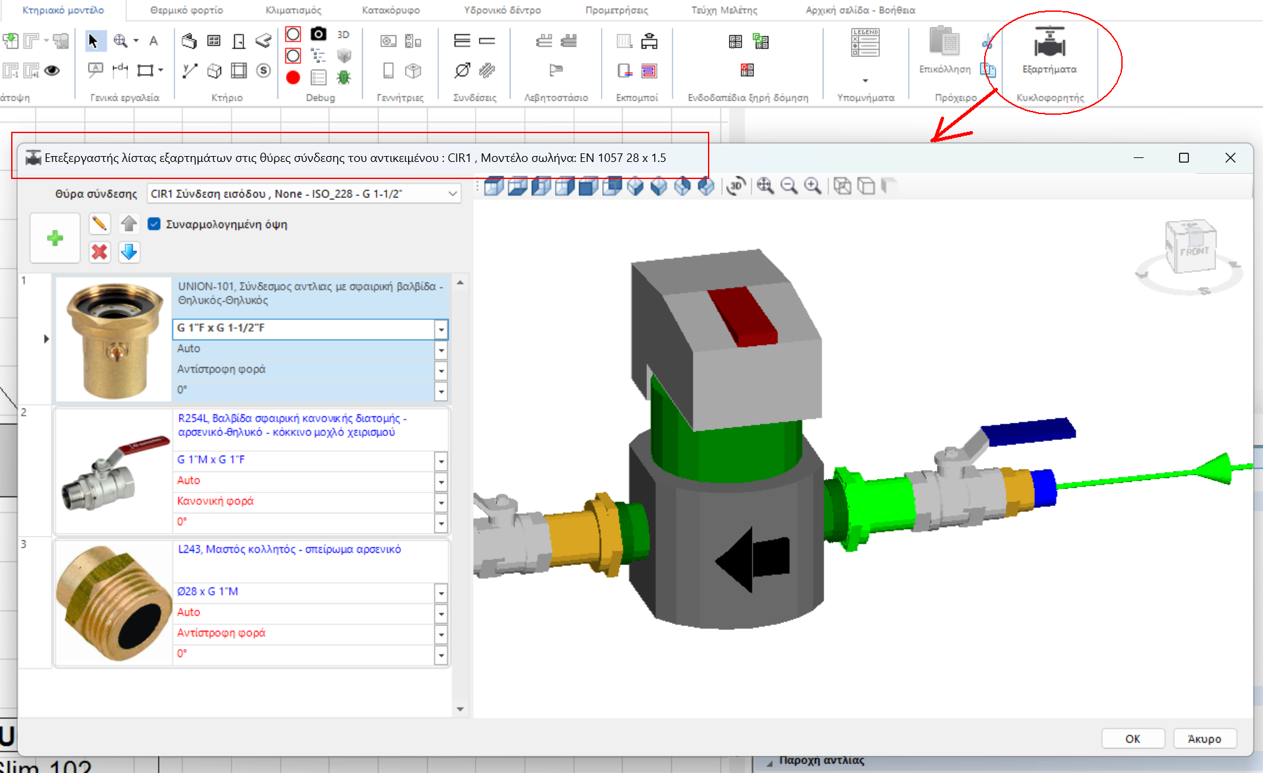Open the Προμετρήσεις tab
Viewport: 1263px width, 773px height.
point(616,10)
